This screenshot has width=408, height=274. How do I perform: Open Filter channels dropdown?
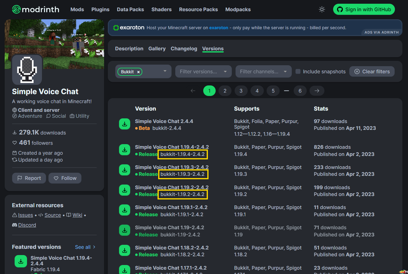[x=264, y=71]
